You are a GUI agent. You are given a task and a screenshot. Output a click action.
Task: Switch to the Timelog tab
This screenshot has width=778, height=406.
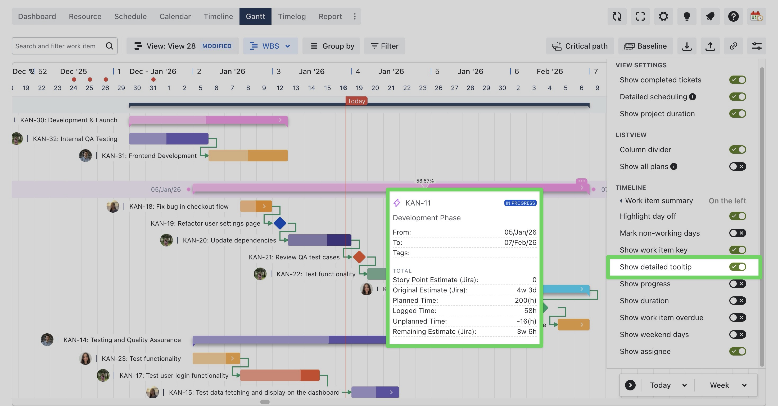(292, 16)
